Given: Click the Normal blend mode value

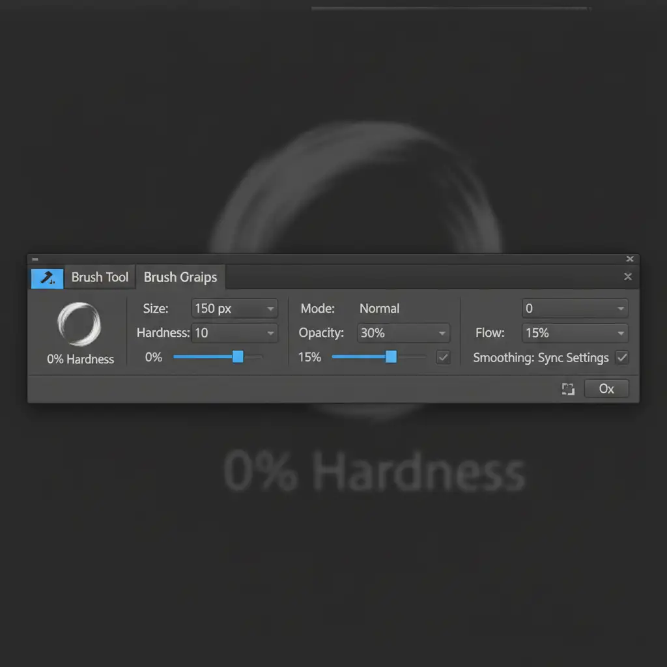Looking at the screenshot, I should pyautogui.click(x=380, y=309).
